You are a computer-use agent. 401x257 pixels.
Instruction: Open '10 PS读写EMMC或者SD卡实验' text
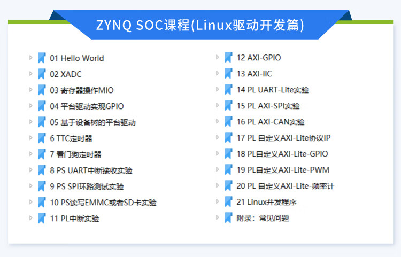(x=103, y=203)
